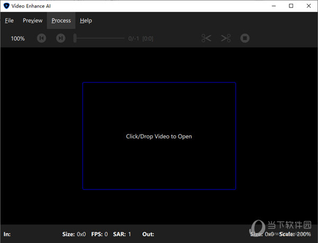Click the In: label in status bar
The height and width of the screenshot is (243, 318).
[x=7, y=234]
